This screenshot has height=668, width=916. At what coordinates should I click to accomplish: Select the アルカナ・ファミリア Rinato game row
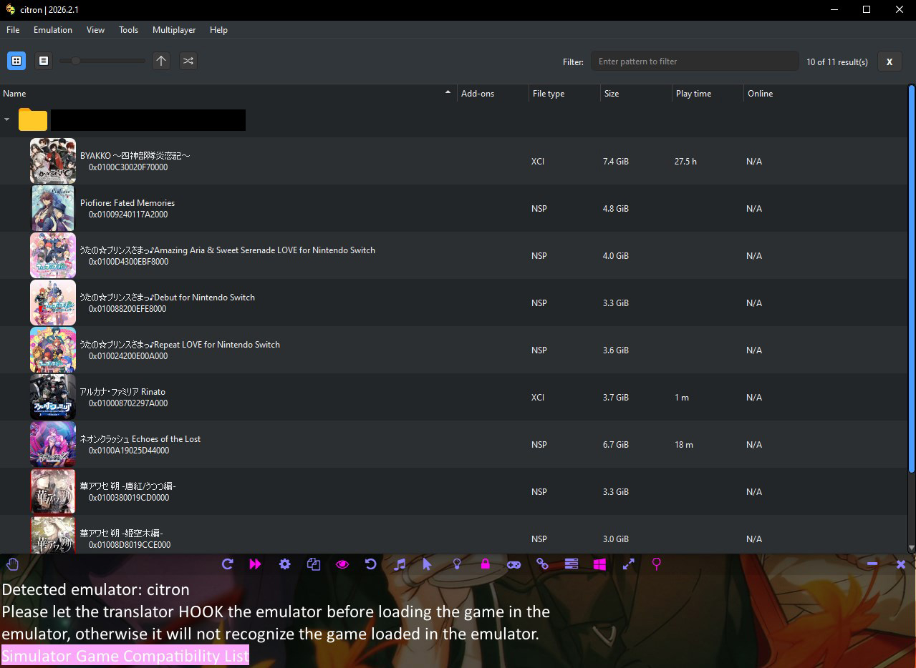[x=453, y=397]
